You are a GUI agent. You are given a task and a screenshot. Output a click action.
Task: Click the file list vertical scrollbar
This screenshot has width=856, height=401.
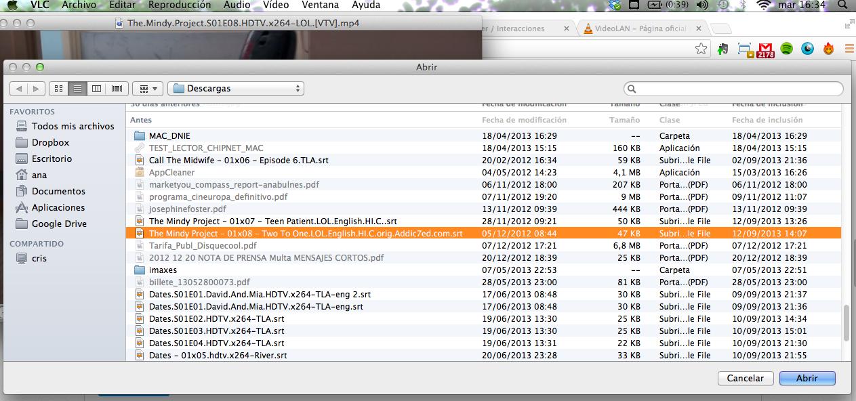coord(846,324)
